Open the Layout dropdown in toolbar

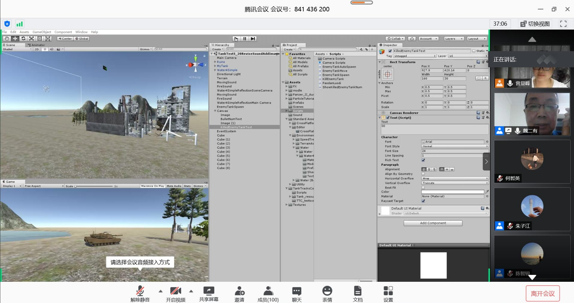477,39
